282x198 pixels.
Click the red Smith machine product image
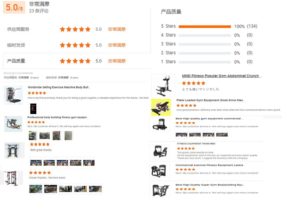coord(12,178)
